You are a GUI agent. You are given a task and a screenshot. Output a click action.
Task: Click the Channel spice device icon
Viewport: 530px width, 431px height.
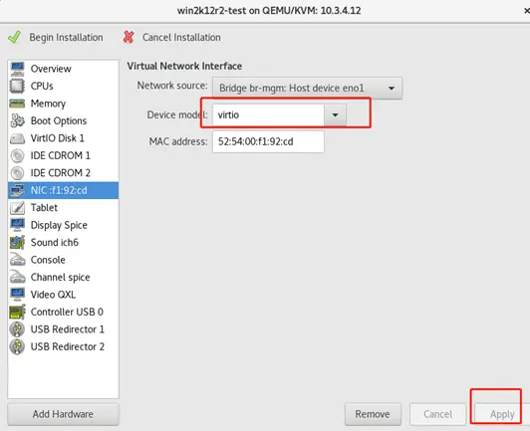[x=17, y=277]
